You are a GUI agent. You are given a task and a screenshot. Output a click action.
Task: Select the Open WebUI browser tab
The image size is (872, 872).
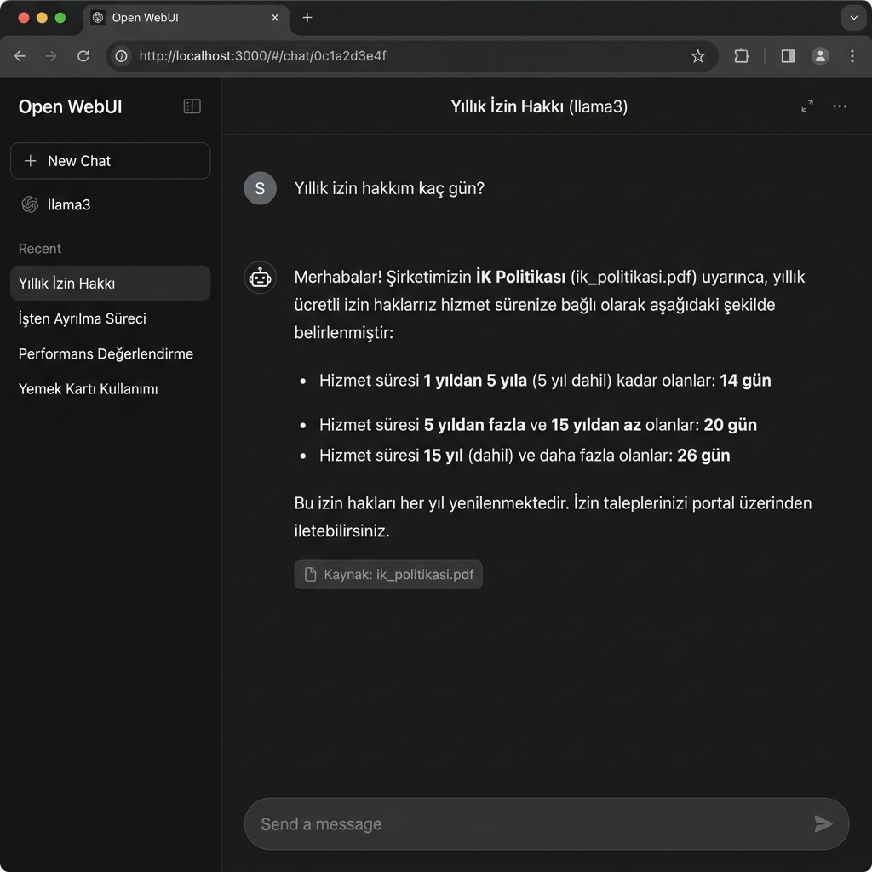click(x=186, y=18)
